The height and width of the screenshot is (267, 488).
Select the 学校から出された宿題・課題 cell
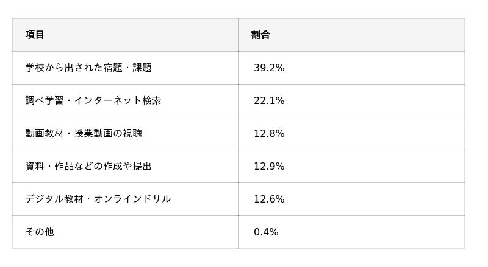pyautogui.click(x=125, y=68)
